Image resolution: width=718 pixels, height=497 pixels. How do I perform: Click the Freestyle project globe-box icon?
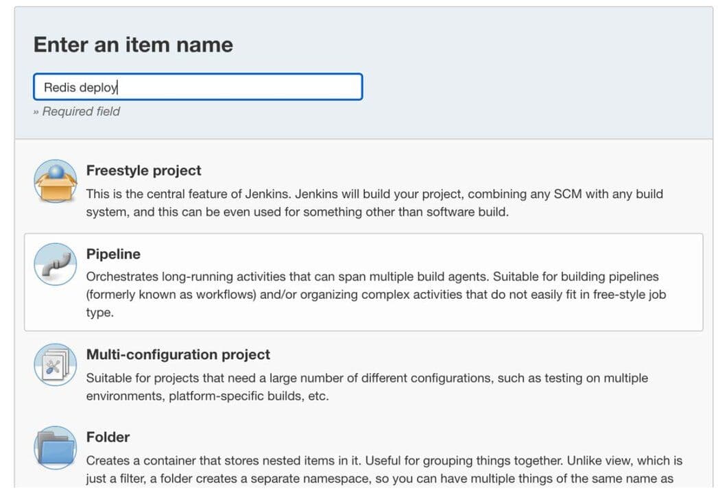55,181
